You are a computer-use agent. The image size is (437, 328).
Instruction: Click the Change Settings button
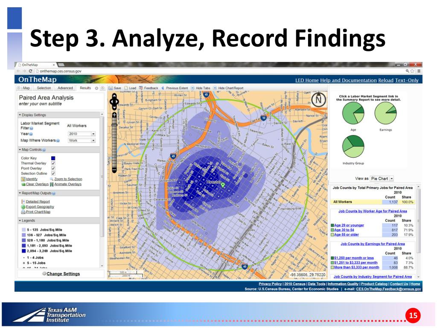point(61,274)
